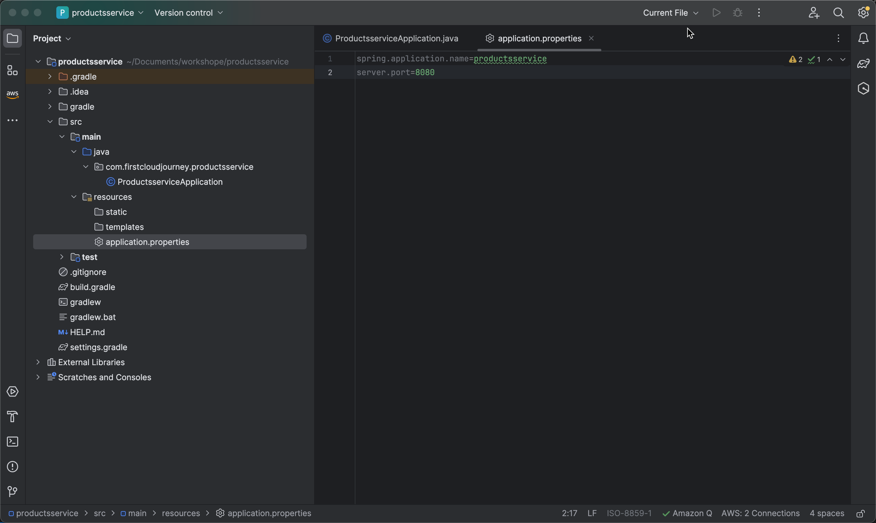
Task: Open Search Everywhere magnifier
Action: [839, 13]
